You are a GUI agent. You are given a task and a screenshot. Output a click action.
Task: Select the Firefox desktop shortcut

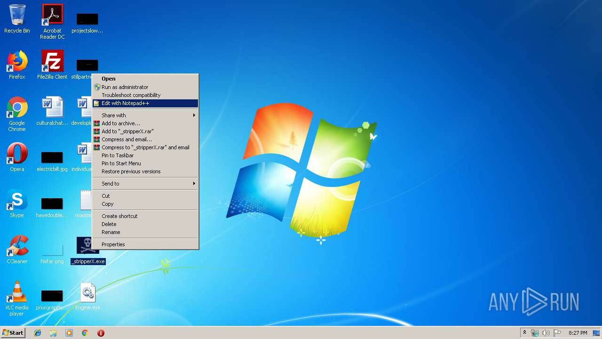[17, 65]
